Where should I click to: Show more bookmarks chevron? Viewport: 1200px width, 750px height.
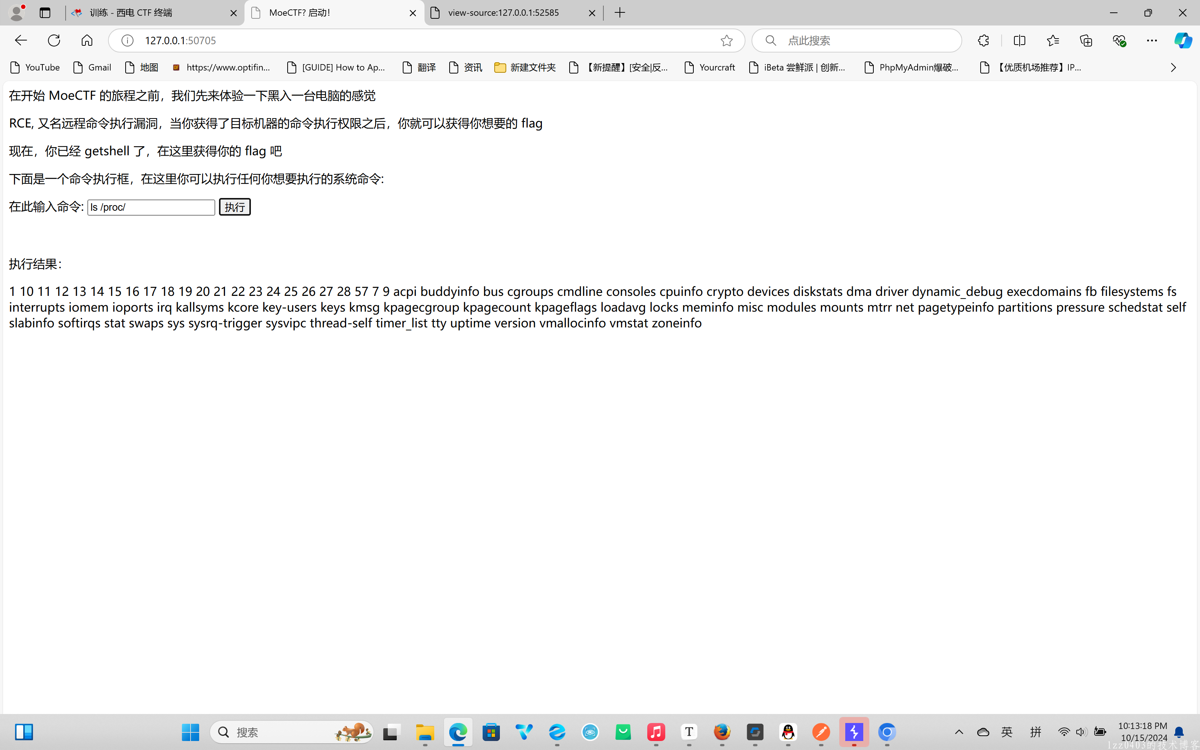(x=1173, y=67)
